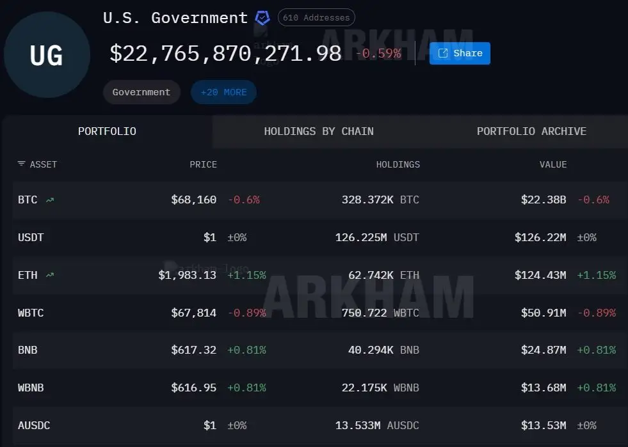Select the Government tag

(x=141, y=92)
